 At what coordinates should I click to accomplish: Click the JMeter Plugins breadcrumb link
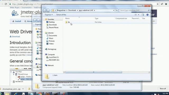point(15,8)
